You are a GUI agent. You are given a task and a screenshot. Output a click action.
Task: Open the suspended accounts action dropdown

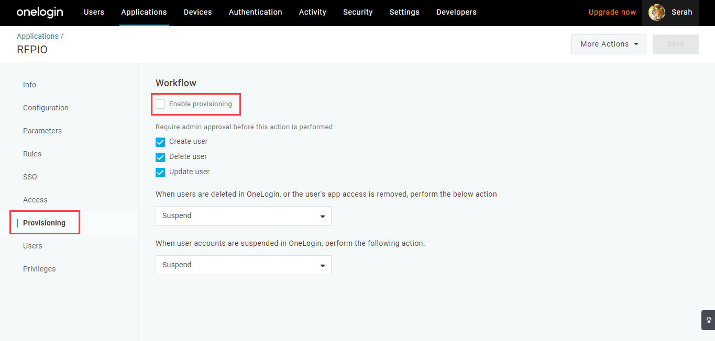point(244,265)
